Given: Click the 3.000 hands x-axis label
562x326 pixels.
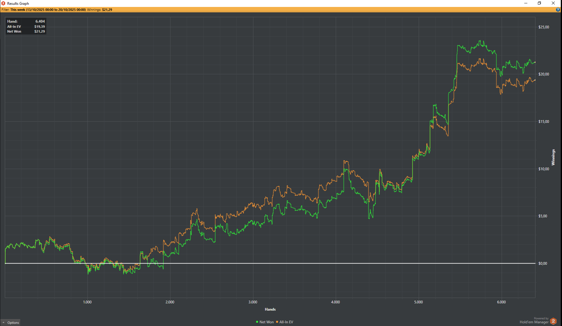Looking at the screenshot, I should (x=253, y=302).
